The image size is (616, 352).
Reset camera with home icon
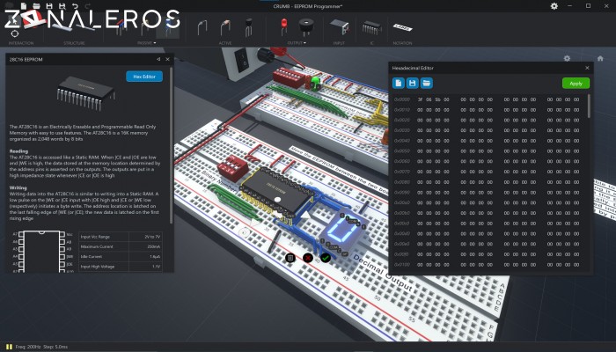[600, 58]
